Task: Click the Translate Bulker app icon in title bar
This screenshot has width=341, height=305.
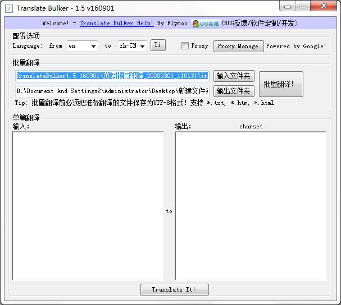Action: 8,7
